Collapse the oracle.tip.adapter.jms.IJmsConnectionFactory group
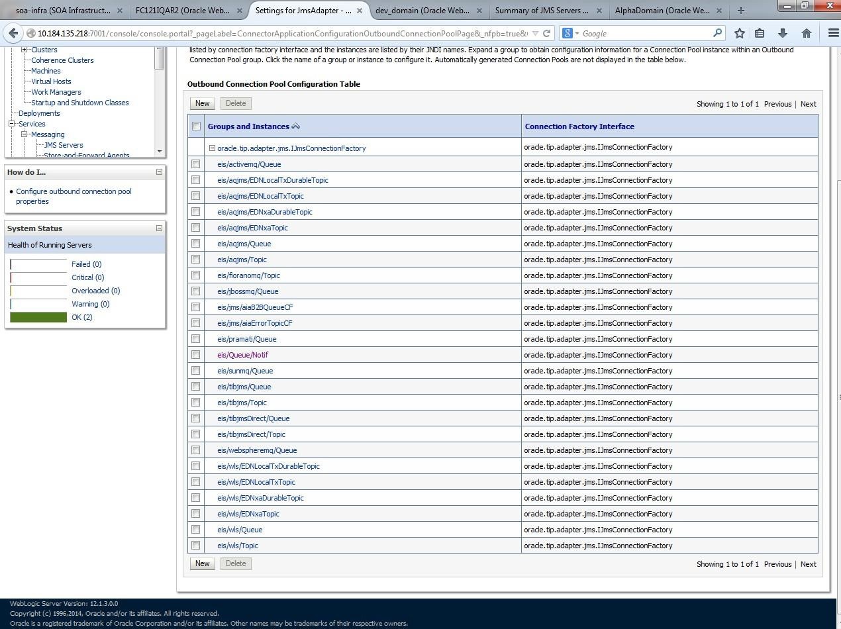 pyautogui.click(x=212, y=148)
